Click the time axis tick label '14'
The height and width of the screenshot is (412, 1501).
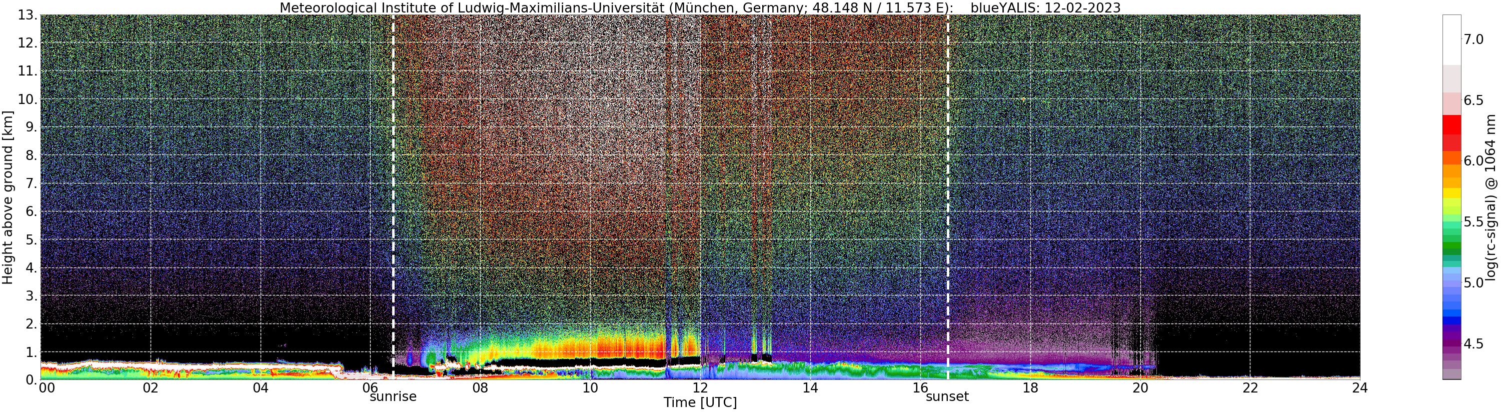coord(810,388)
